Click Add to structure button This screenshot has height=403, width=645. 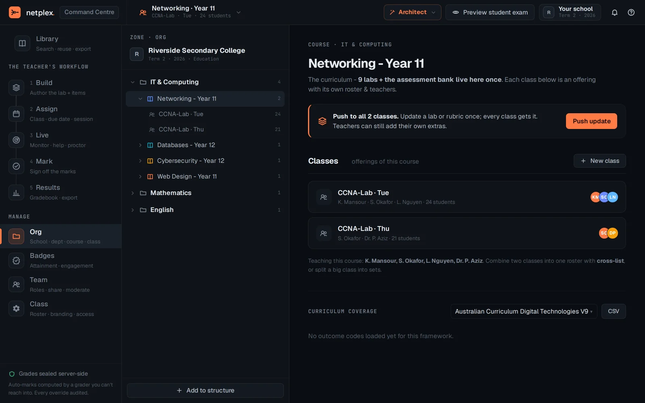click(x=205, y=391)
